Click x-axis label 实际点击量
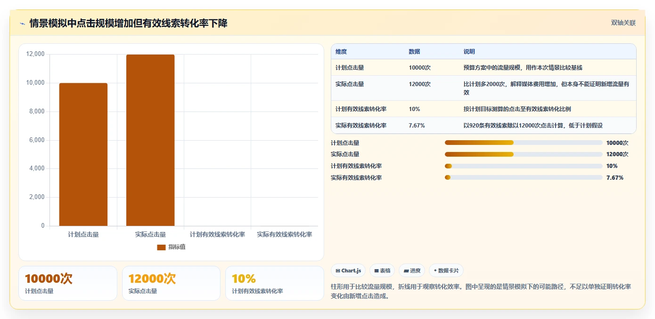655x319 pixels. (x=150, y=234)
